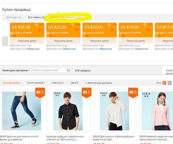Open the white shirt product image

click(115, 111)
